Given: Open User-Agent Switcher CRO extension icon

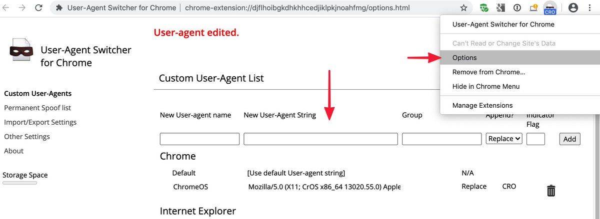Looking at the screenshot, I should pos(549,8).
